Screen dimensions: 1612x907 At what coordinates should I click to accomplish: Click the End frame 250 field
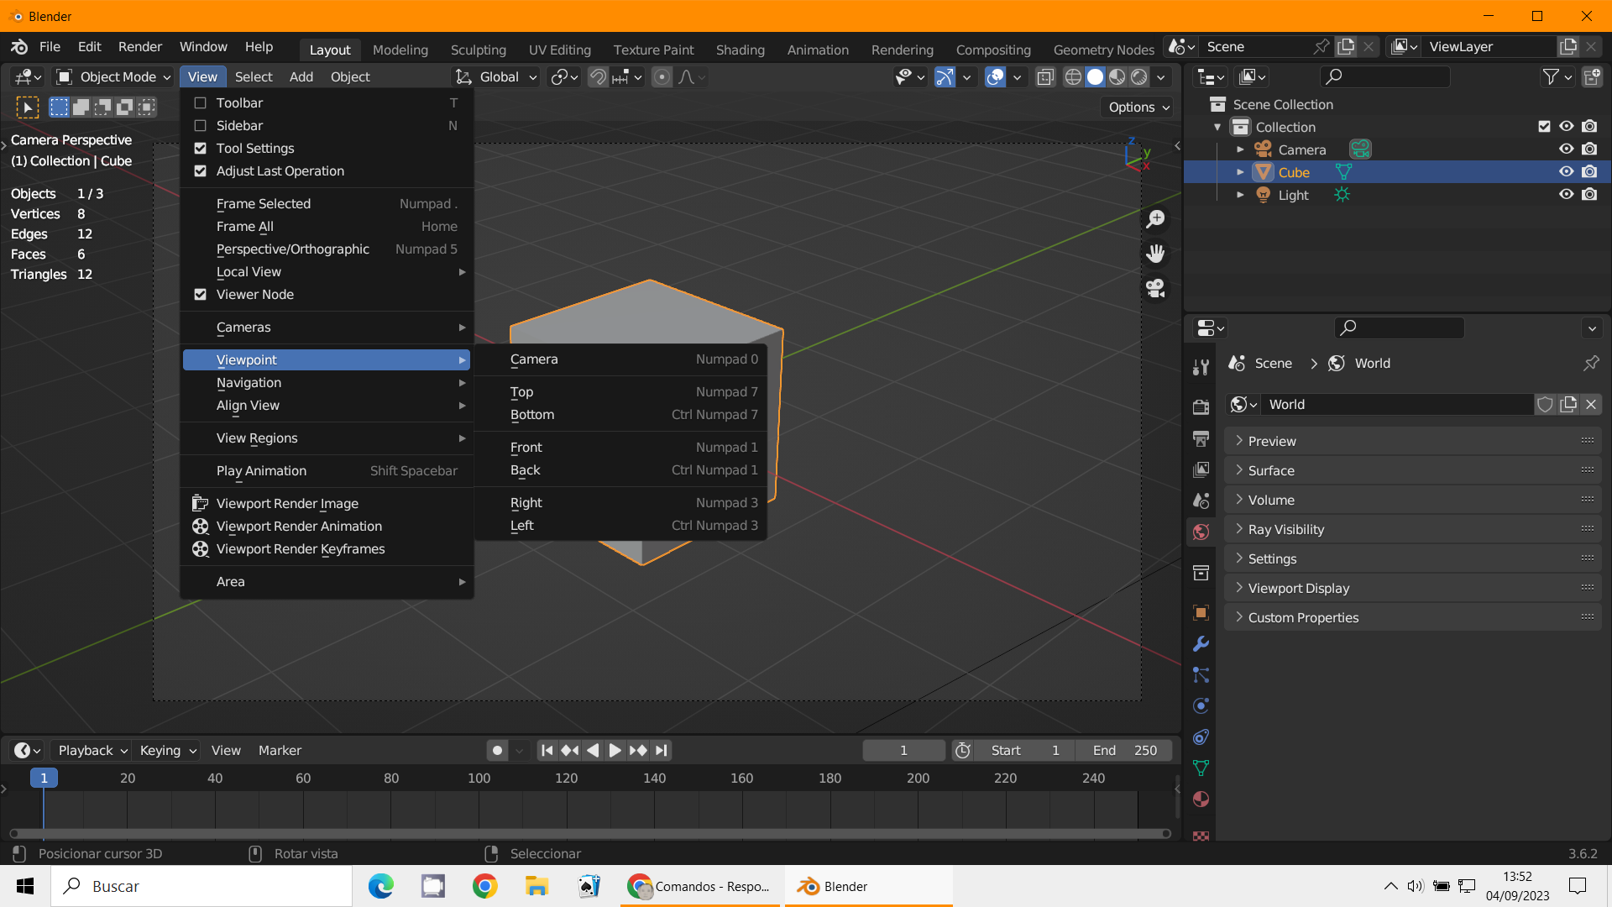[x=1125, y=751]
